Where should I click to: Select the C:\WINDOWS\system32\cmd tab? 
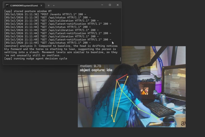[24, 6]
